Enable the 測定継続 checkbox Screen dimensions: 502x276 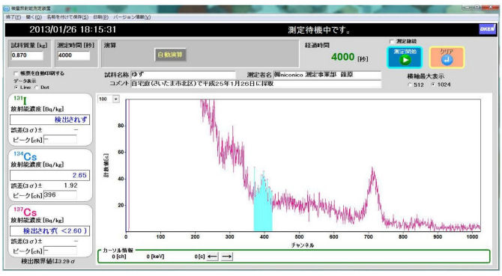[x=392, y=42]
